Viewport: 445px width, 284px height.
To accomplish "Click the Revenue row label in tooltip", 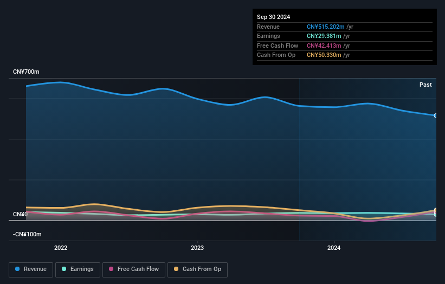I will point(268,27).
